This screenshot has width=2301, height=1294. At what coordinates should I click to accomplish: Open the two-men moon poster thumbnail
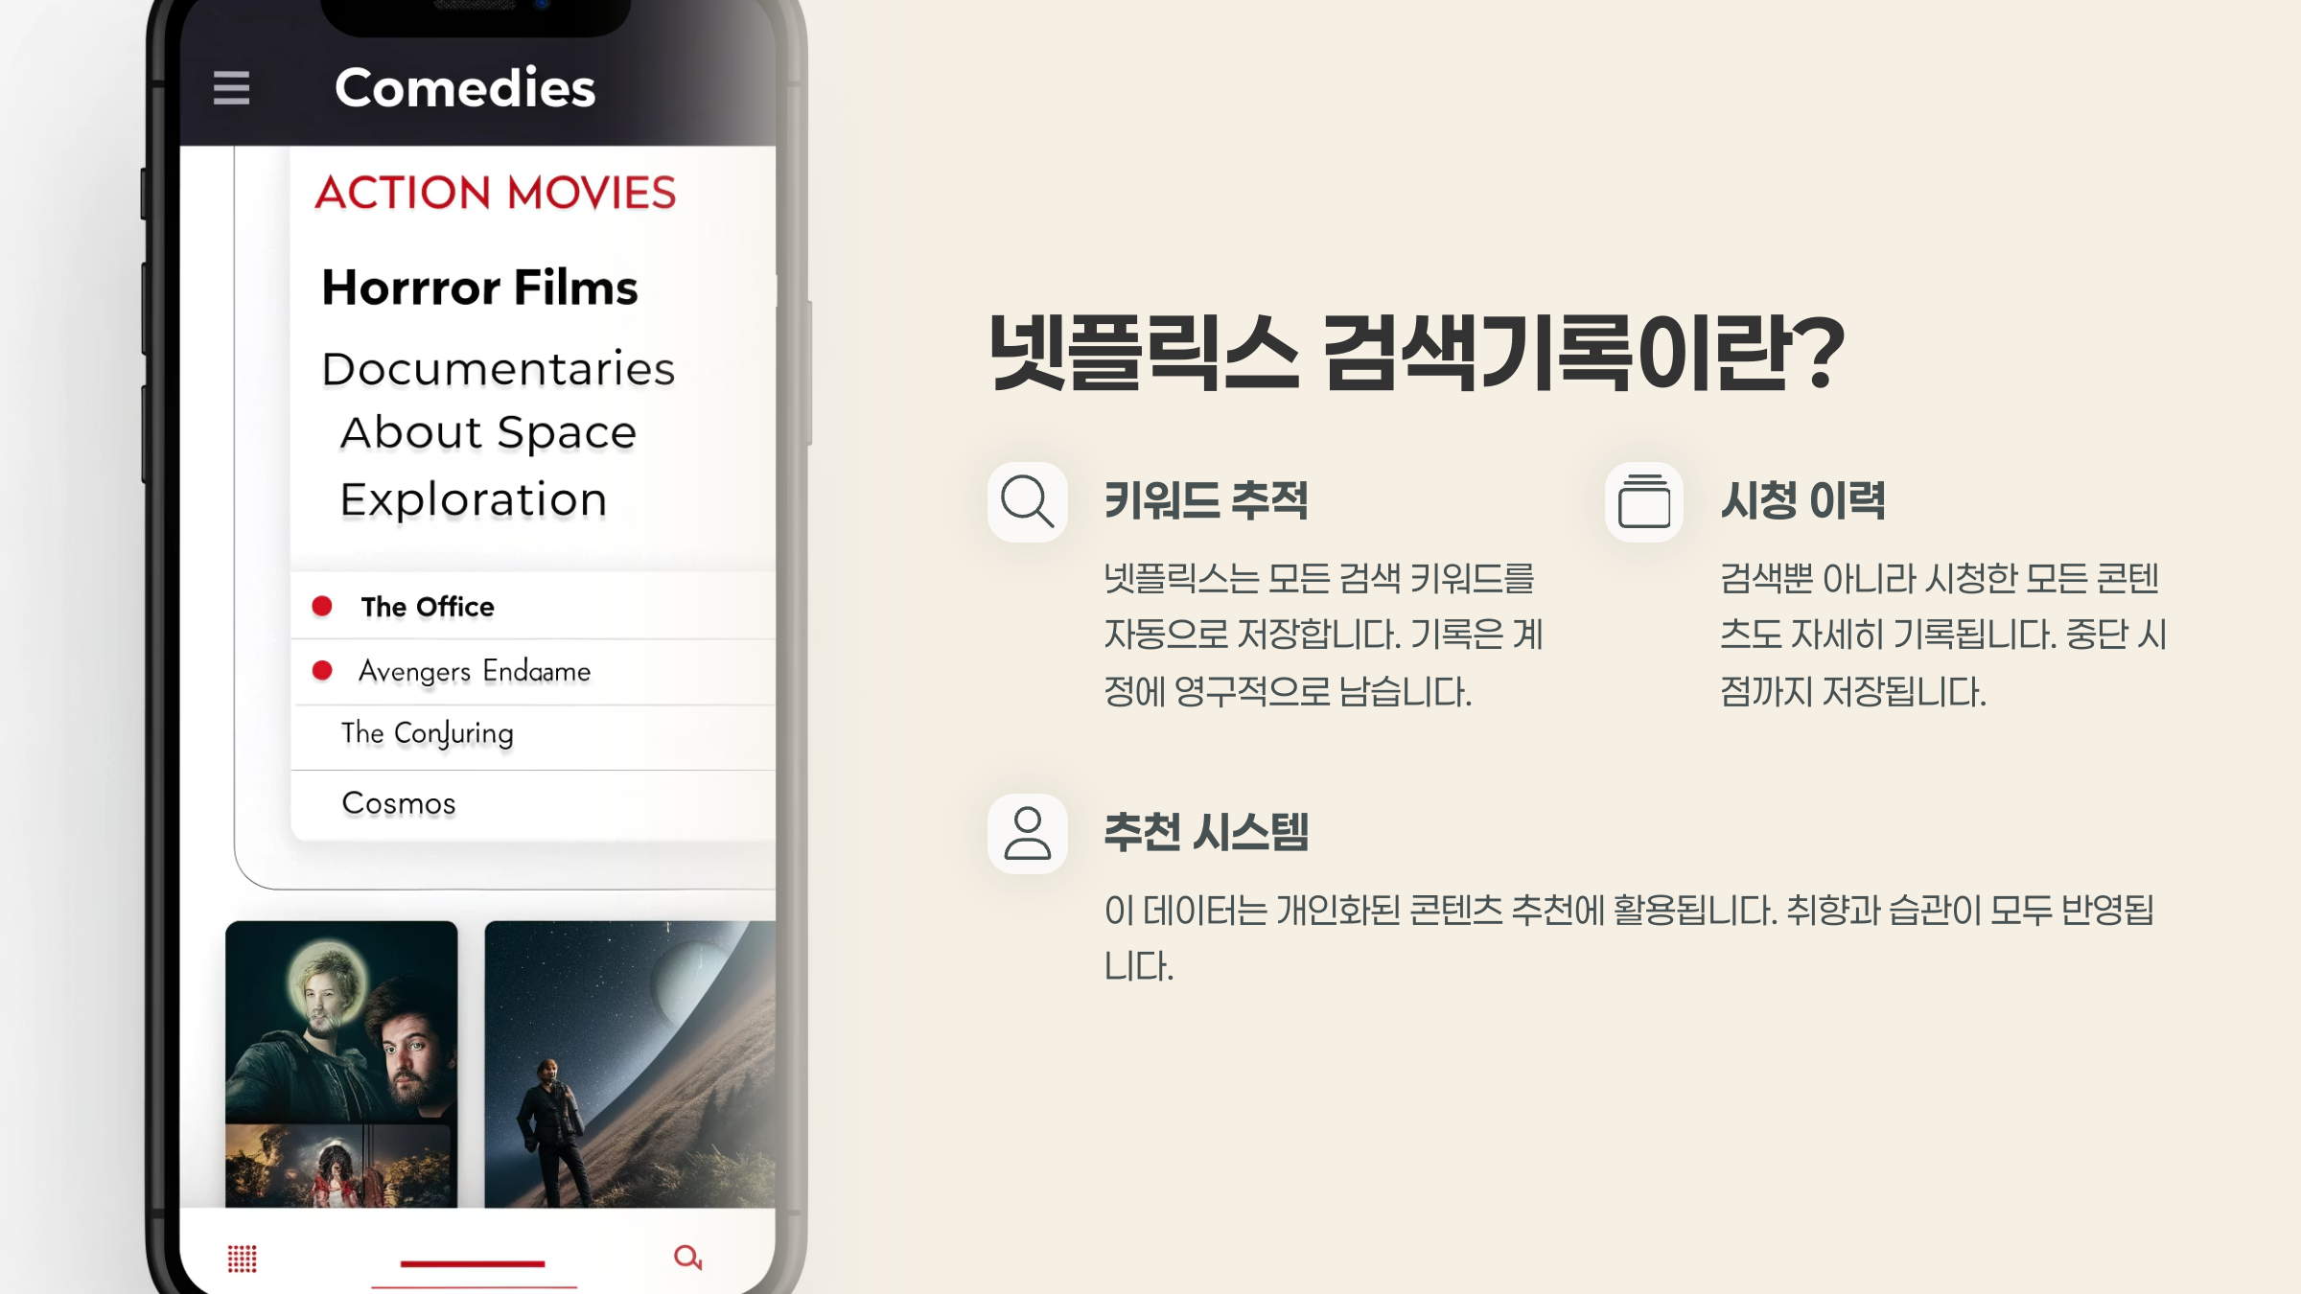click(341, 1022)
